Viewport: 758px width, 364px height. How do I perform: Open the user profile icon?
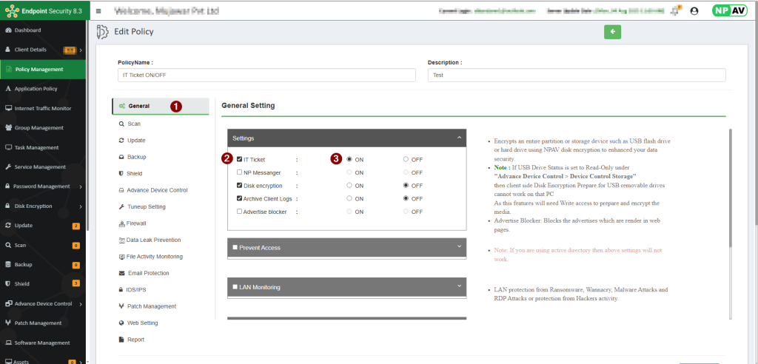[x=694, y=11]
